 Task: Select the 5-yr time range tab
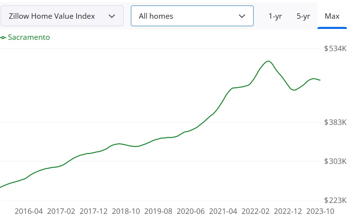[x=303, y=16]
